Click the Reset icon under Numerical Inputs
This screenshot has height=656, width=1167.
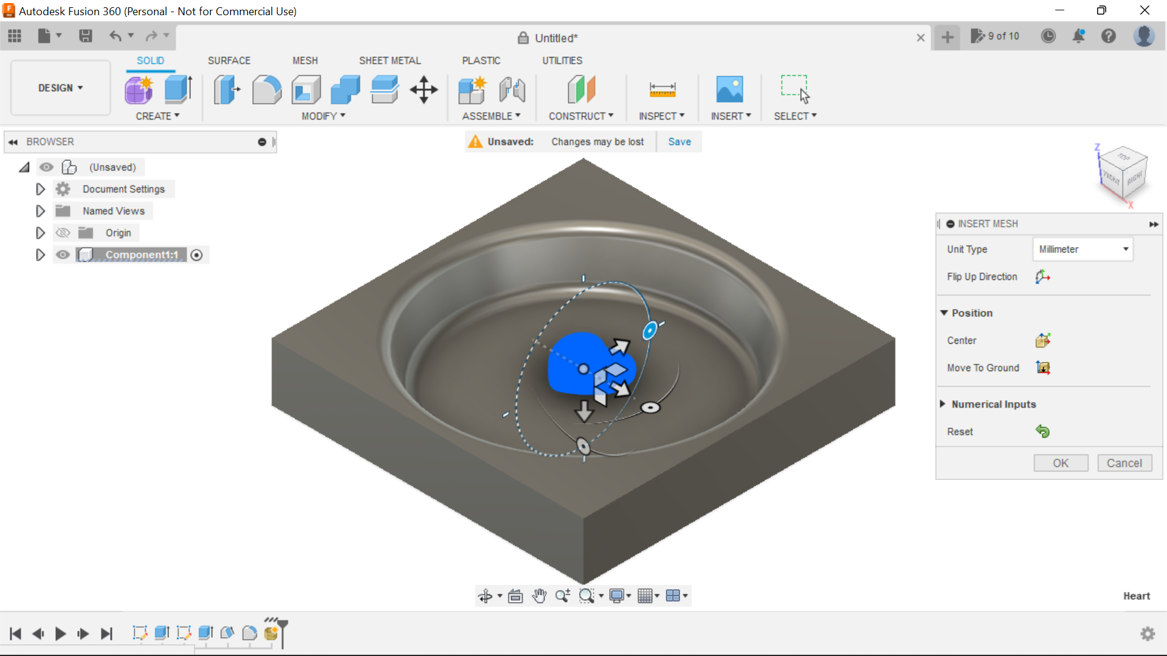(1043, 431)
